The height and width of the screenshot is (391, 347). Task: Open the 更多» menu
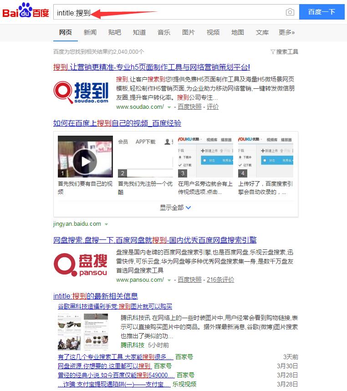coord(287,32)
